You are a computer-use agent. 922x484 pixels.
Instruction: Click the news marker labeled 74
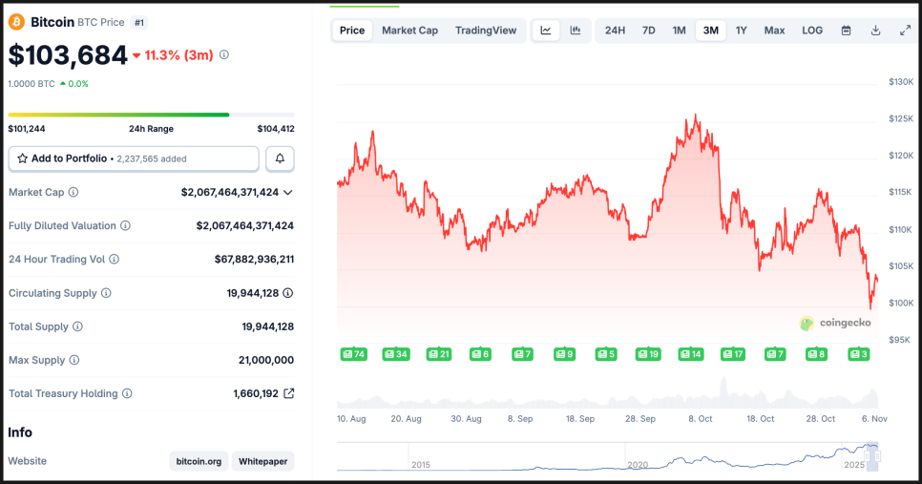(353, 354)
